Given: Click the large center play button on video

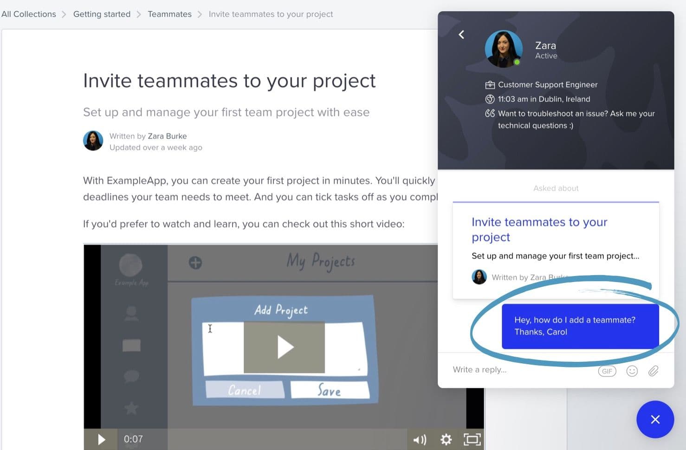Looking at the screenshot, I should (x=284, y=347).
